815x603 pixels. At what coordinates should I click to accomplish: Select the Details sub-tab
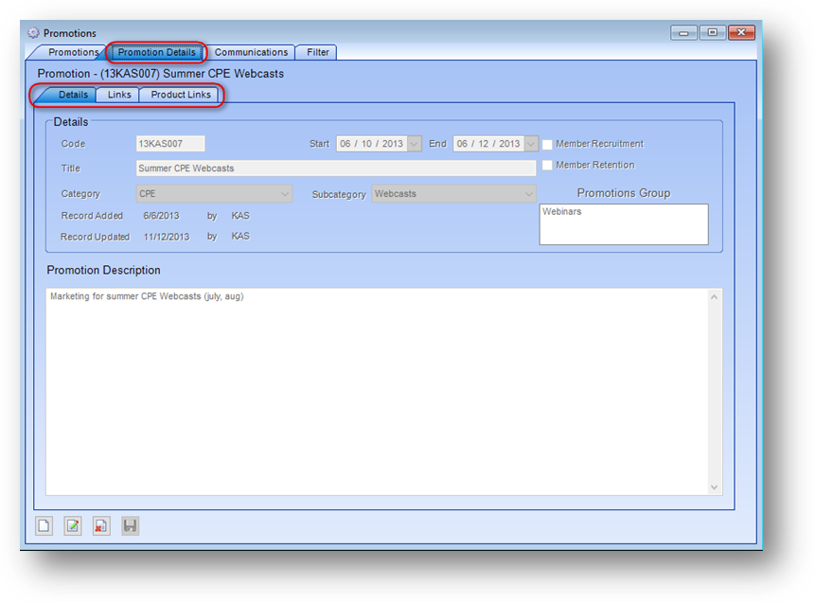click(x=73, y=95)
